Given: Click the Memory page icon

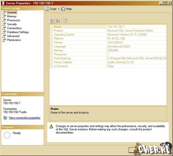Looking at the screenshot, I should (4, 16).
